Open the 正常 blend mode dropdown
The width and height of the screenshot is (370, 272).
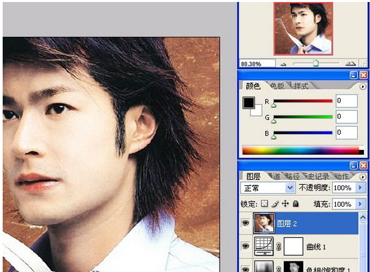click(267, 188)
